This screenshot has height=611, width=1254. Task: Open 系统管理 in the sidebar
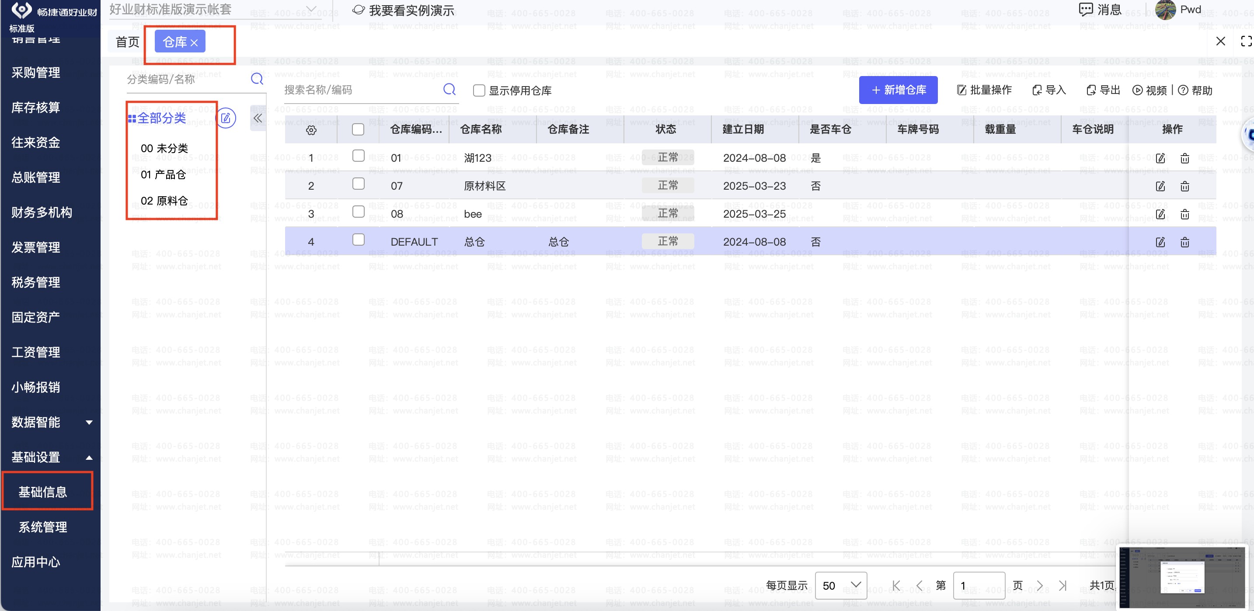tap(43, 527)
